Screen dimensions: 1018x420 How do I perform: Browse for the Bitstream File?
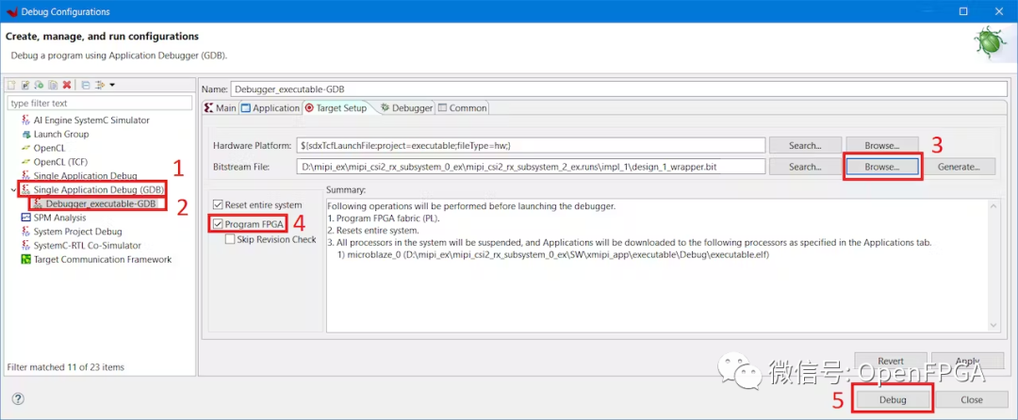881,167
